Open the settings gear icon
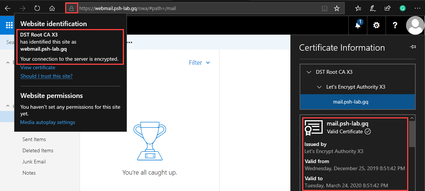Viewport: 425px width, 191px height. (x=376, y=25)
